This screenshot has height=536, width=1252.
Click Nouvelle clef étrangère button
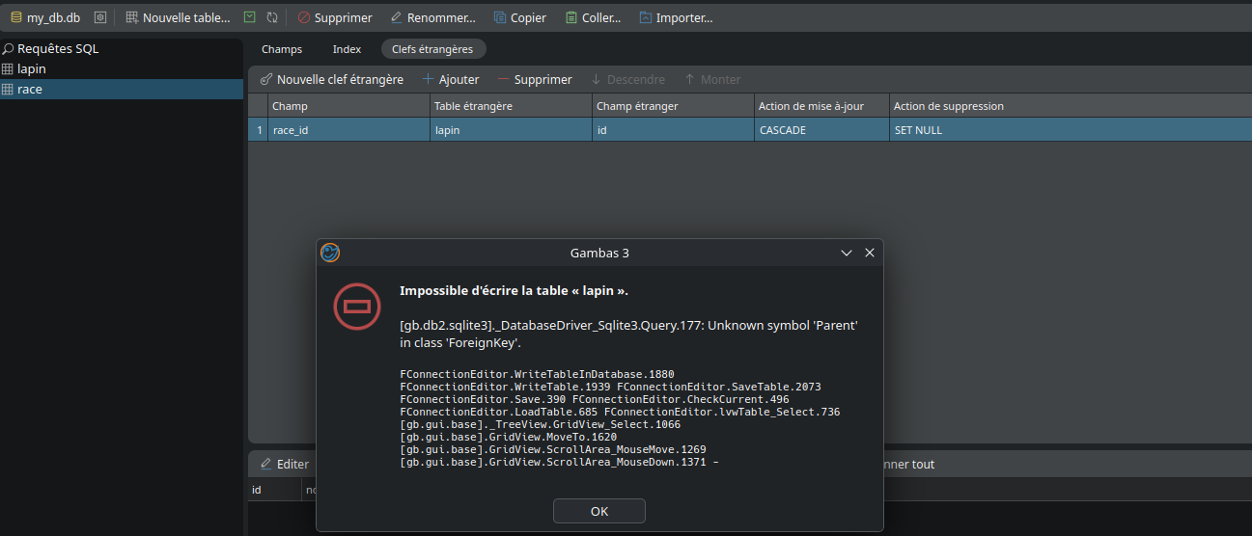tap(332, 79)
